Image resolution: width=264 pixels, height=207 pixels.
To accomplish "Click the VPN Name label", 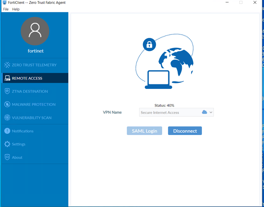I will tap(112, 112).
